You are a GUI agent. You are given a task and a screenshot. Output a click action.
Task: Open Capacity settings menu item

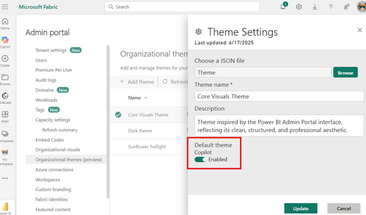(53, 120)
